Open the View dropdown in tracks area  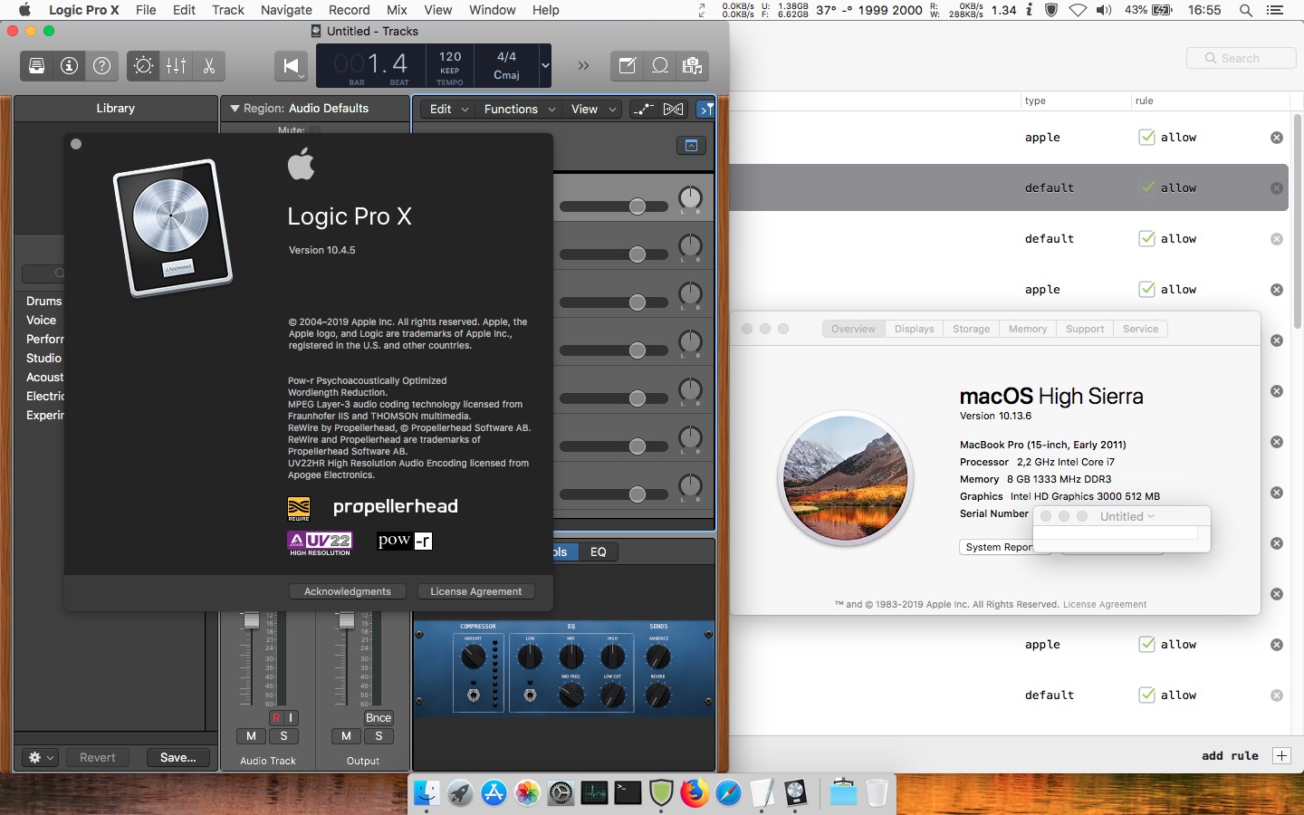(x=593, y=109)
